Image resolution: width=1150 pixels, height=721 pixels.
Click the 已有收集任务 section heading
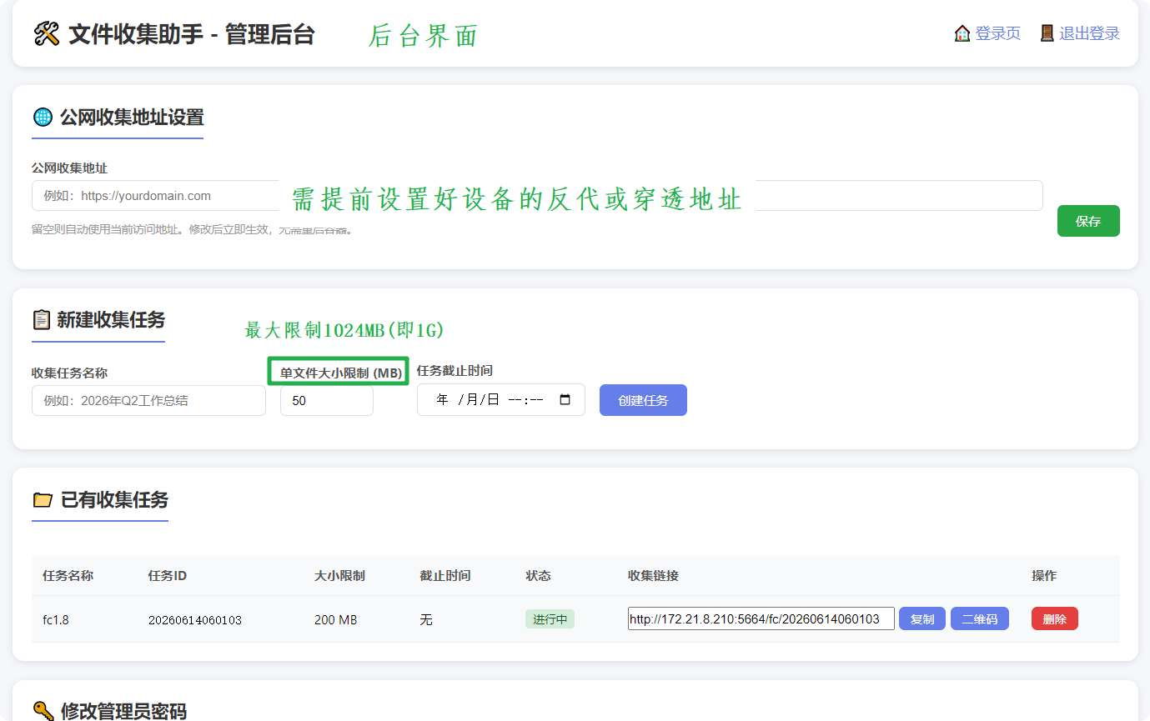point(114,500)
